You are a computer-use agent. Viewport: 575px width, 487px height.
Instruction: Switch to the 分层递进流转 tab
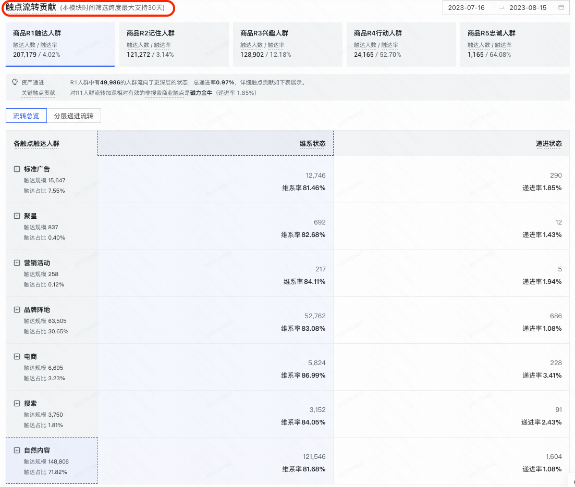(74, 116)
